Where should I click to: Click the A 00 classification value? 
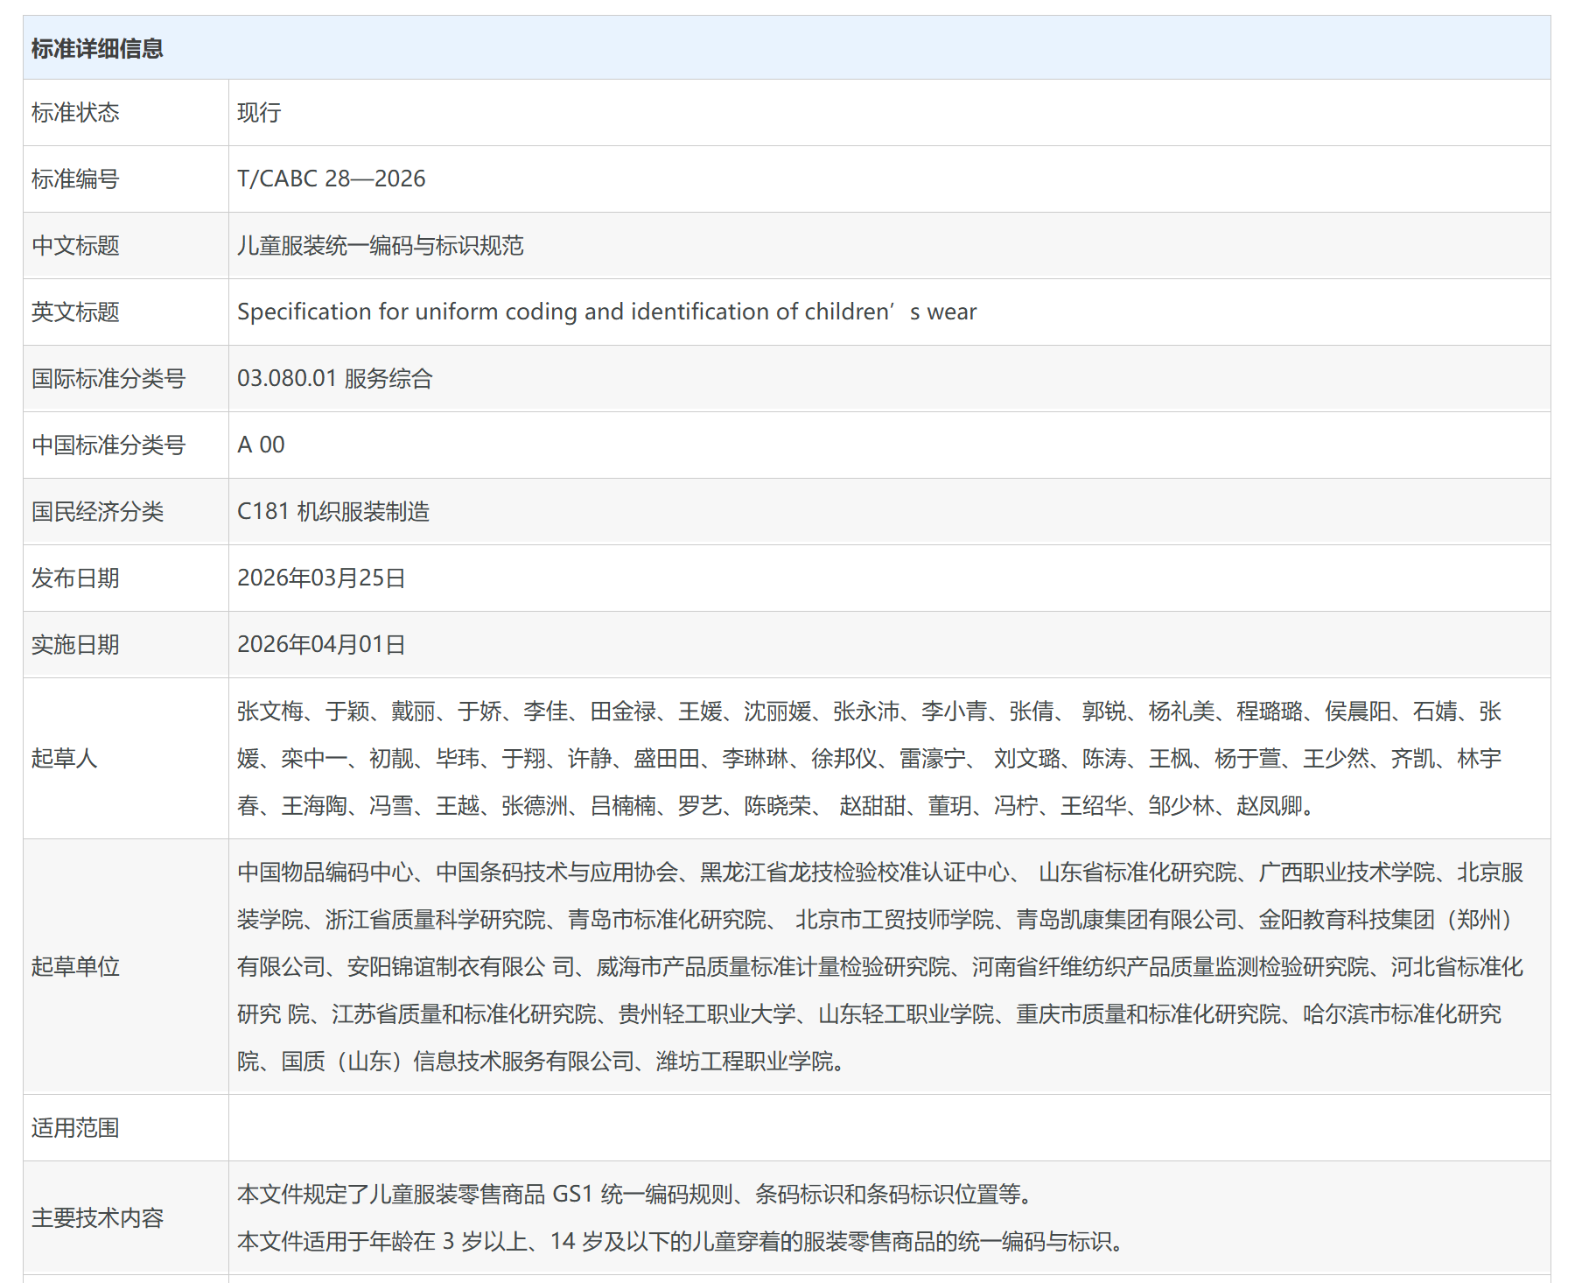(261, 445)
